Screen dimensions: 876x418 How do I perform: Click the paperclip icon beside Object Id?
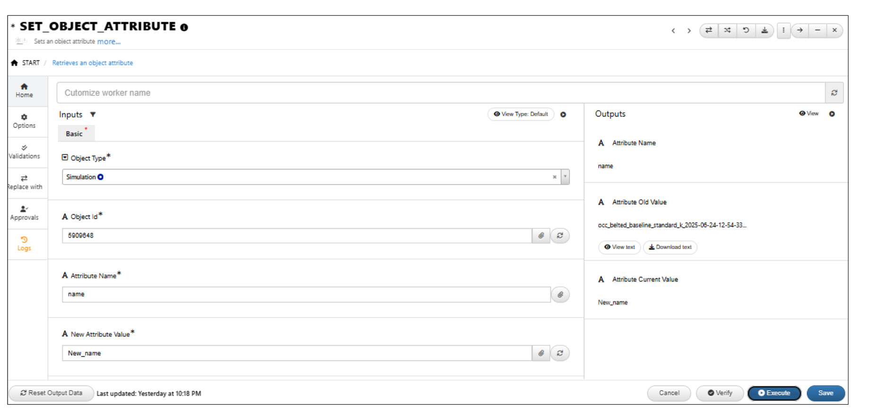(541, 235)
